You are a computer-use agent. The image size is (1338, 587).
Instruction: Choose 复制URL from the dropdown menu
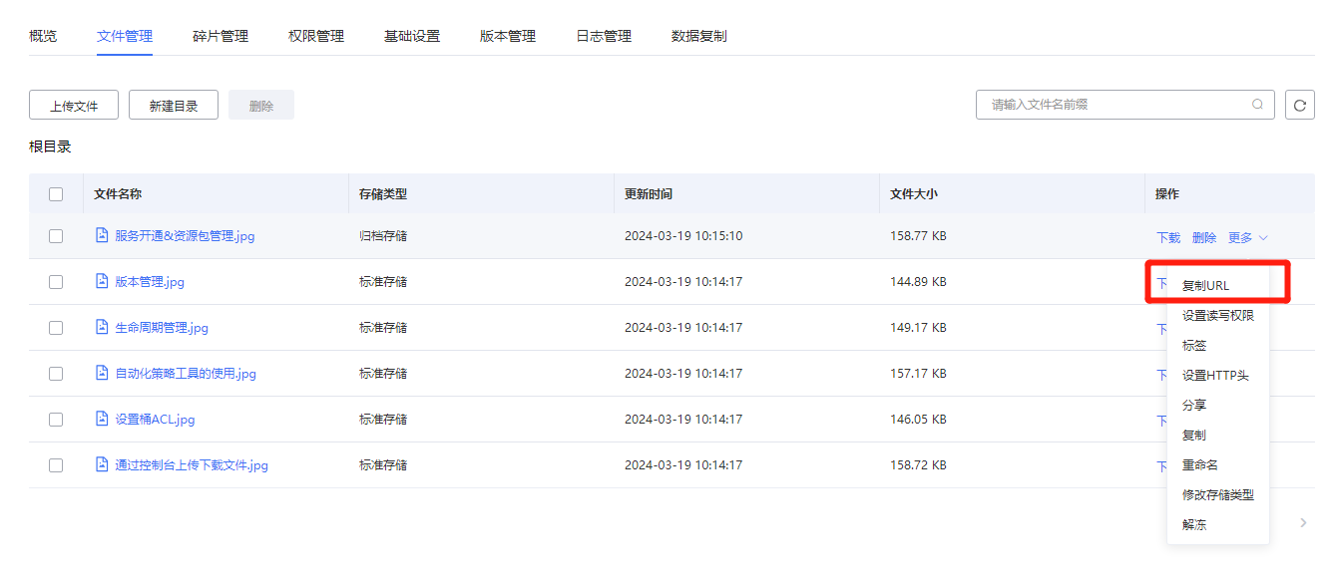[1205, 285]
